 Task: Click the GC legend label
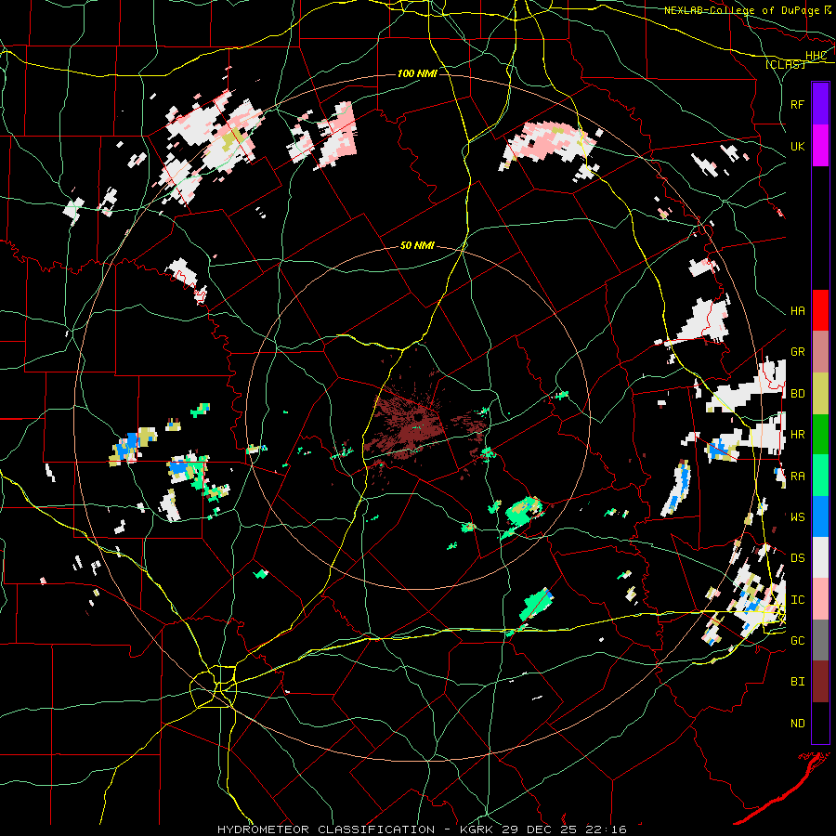798,641
